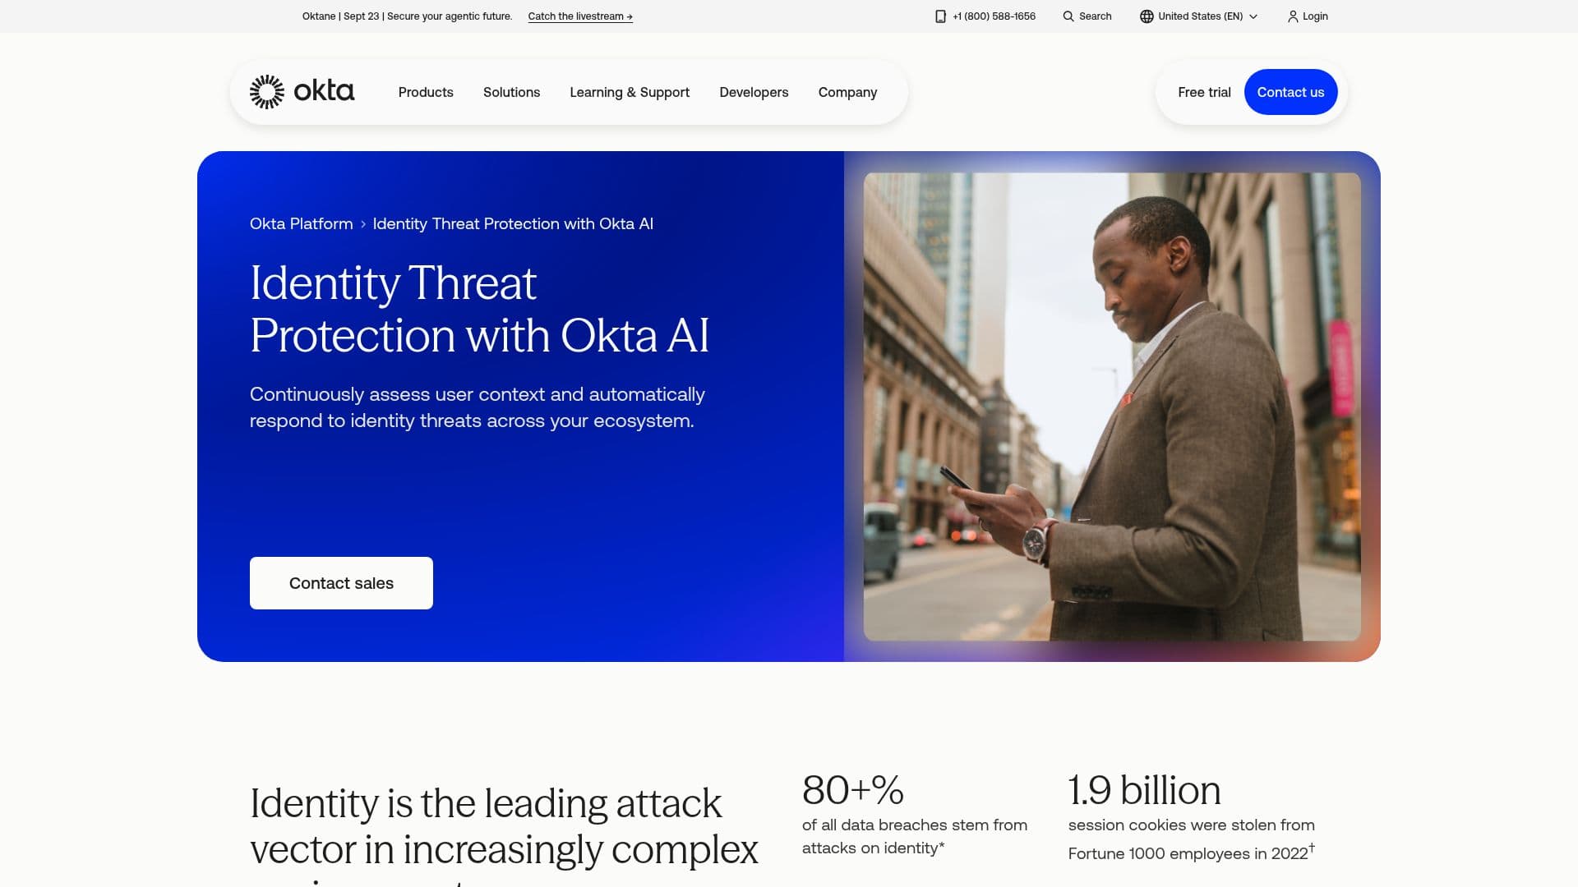
Task: Click the okta wordmark text
Action: coord(324,90)
